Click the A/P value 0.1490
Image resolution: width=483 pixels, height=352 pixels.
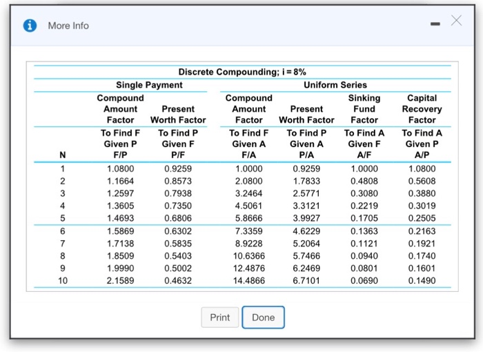pyautogui.click(x=422, y=280)
